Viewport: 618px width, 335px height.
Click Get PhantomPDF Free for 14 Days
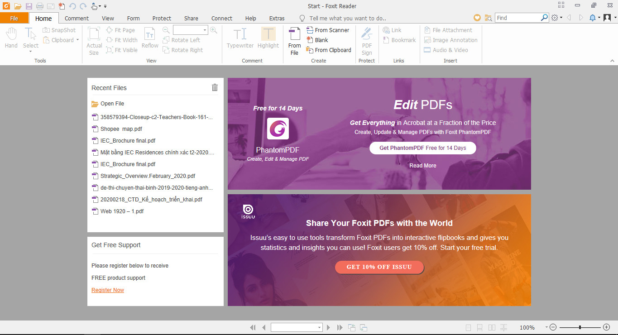pos(422,148)
